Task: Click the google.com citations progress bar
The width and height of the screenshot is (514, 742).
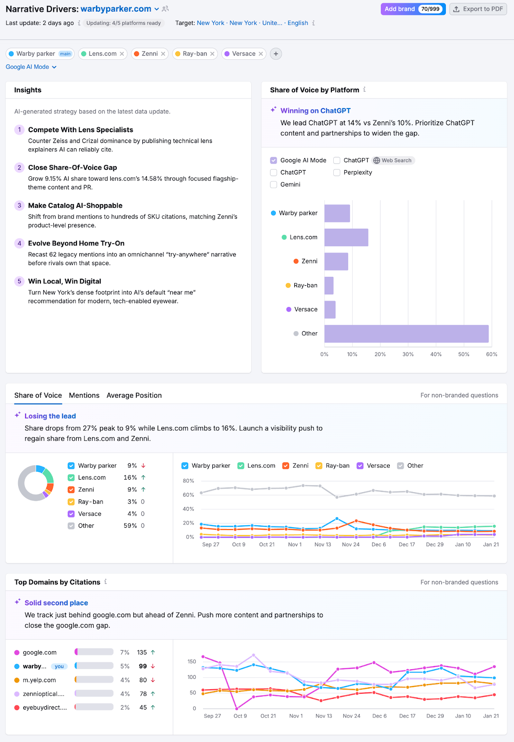Action: tap(94, 652)
